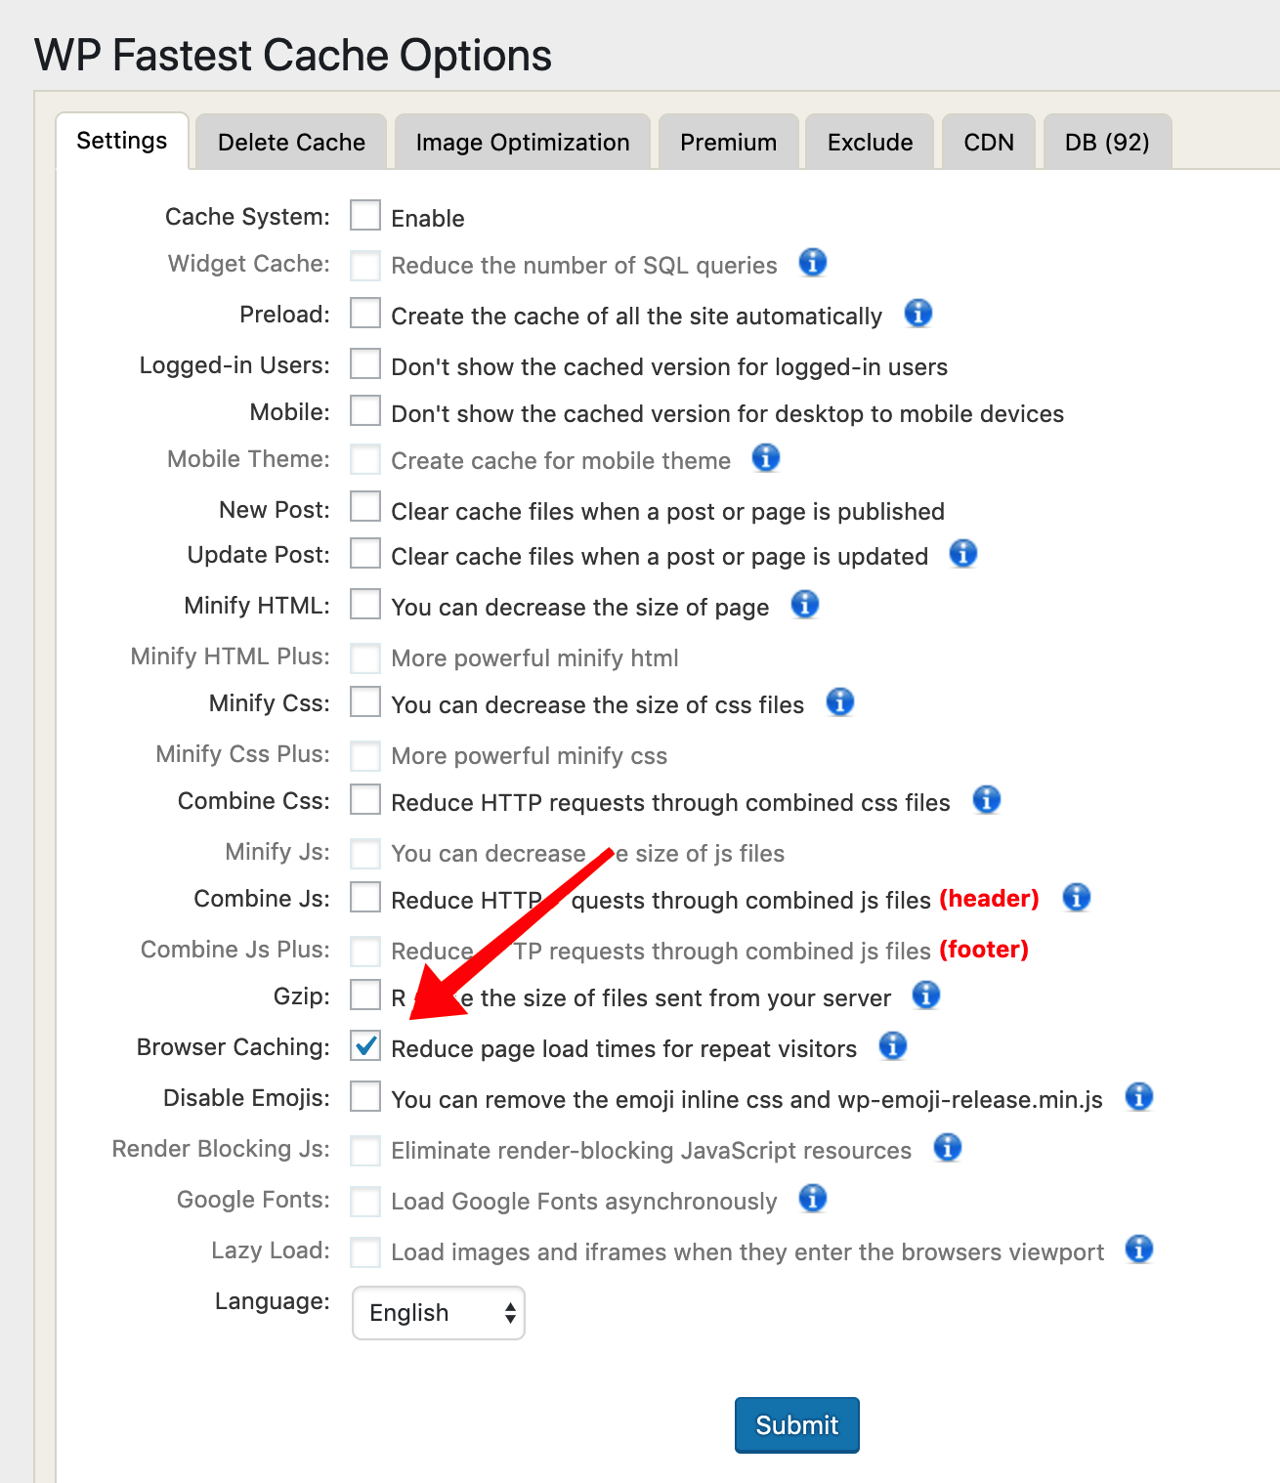1280x1483 pixels.
Task: Click the Submit button
Action: pyautogui.click(x=797, y=1424)
